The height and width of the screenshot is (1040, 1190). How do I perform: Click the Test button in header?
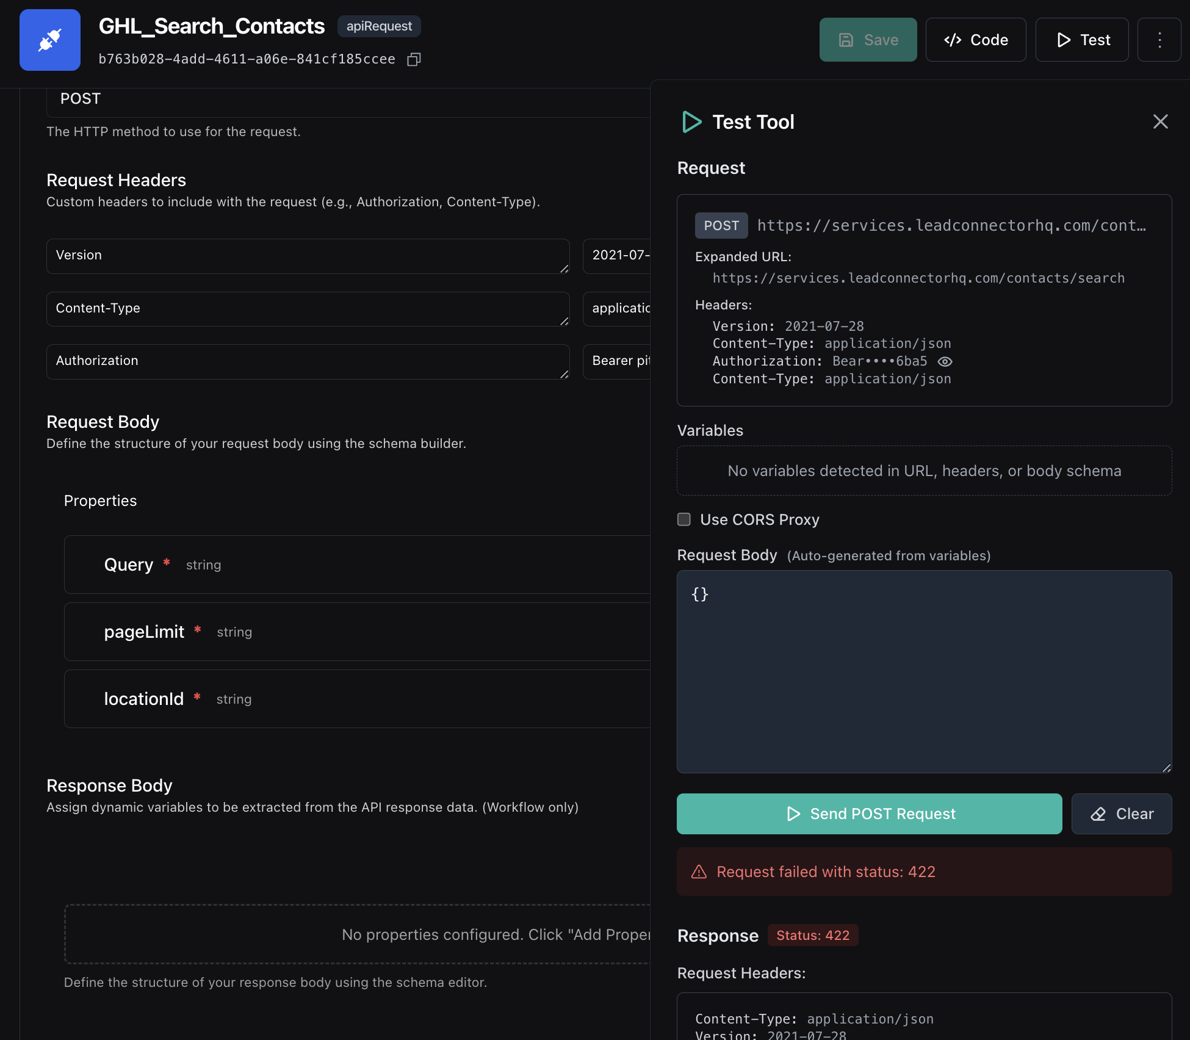pos(1082,40)
